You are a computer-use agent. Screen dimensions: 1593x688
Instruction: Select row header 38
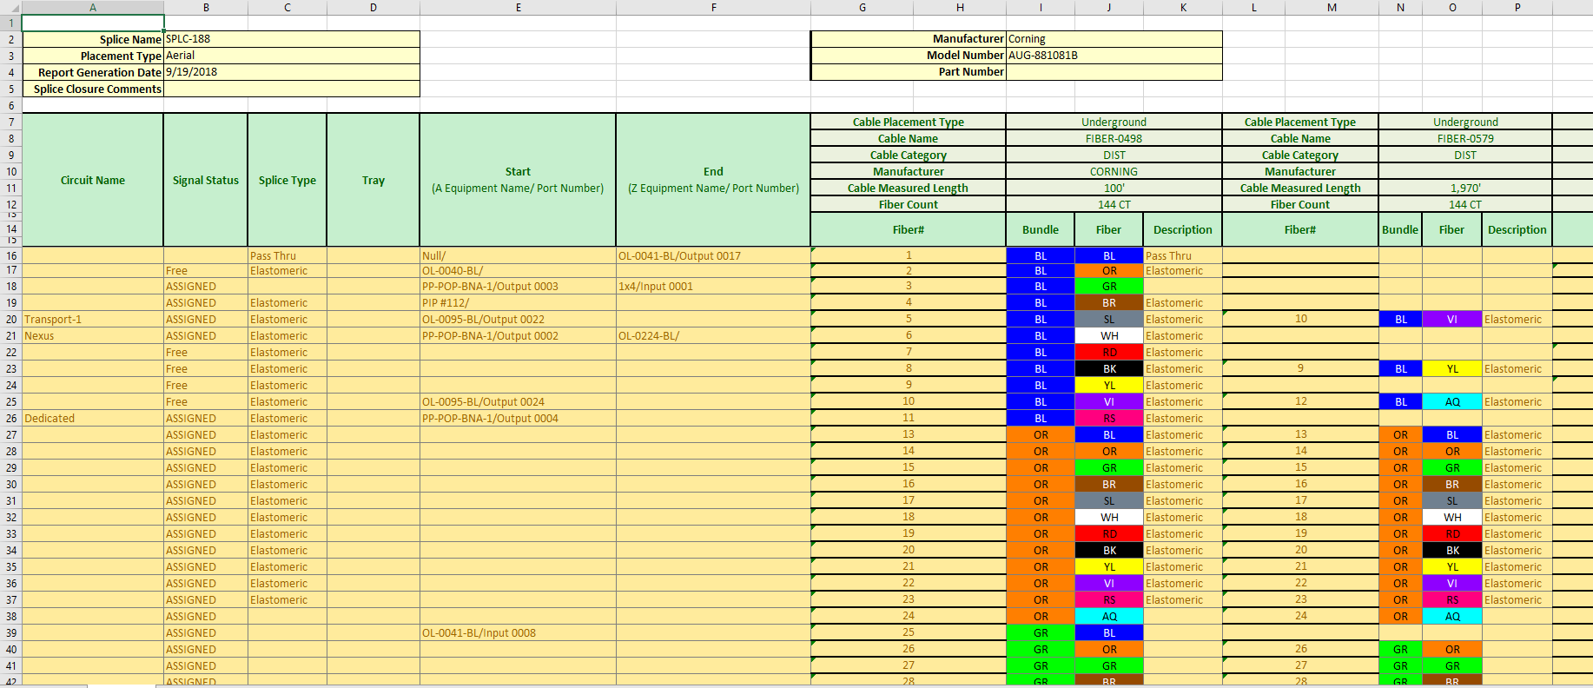tap(10, 617)
